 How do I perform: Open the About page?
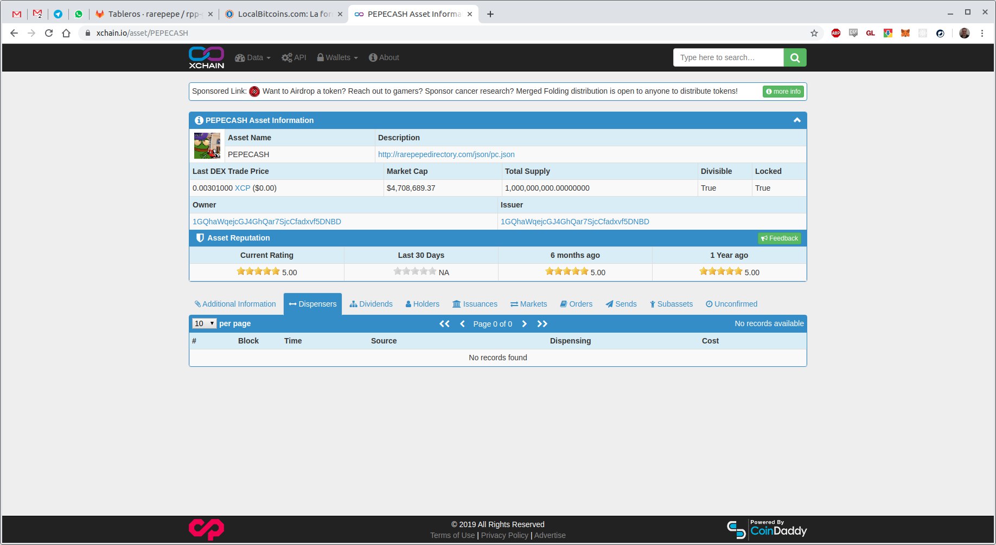384,57
